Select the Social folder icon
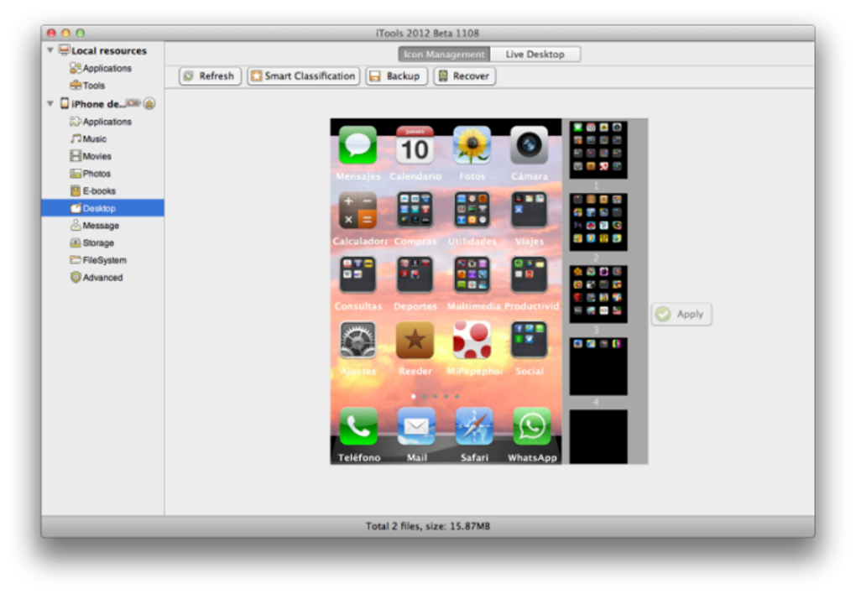 [x=529, y=340]
